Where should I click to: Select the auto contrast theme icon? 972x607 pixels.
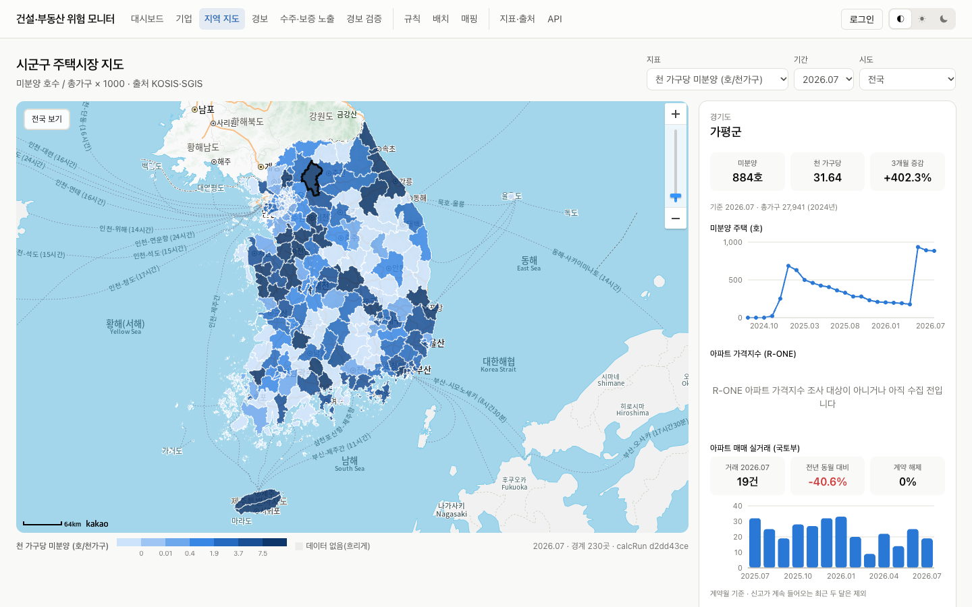click(x=900, y=19)
